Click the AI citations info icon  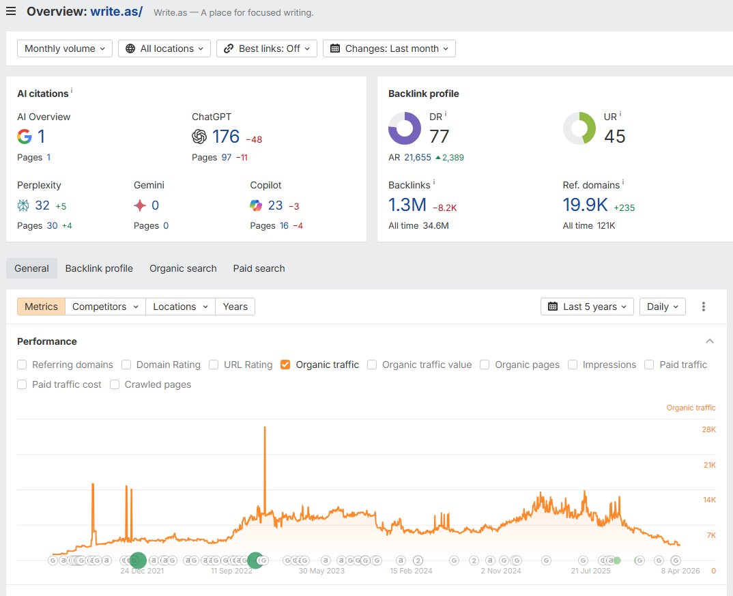tap(72, 90)
